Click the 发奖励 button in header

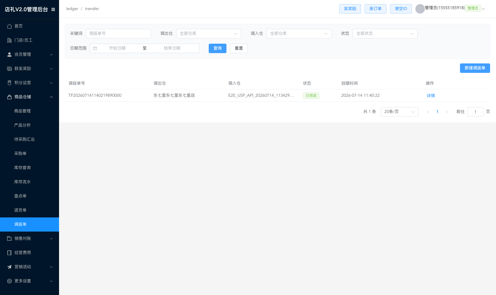350,9
